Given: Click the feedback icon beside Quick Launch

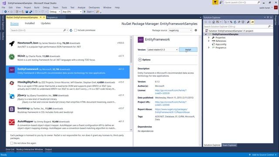Looking at the screenshot, I should (221, 2).
